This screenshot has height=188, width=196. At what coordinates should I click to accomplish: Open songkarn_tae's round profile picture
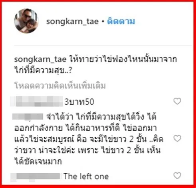coord(26,21)
